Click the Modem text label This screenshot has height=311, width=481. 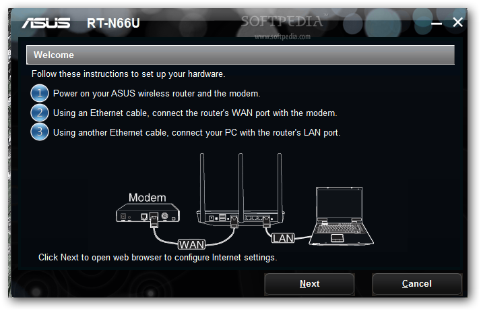(148, 197)
